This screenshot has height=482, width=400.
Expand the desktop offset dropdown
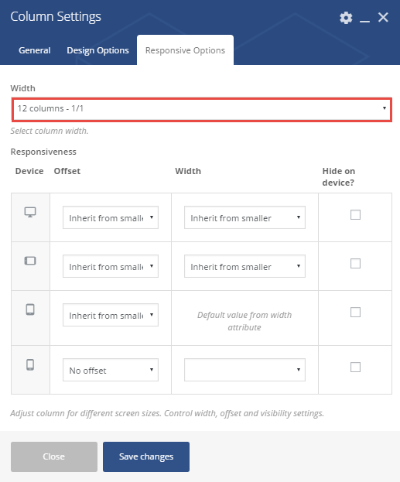[111, 217]
